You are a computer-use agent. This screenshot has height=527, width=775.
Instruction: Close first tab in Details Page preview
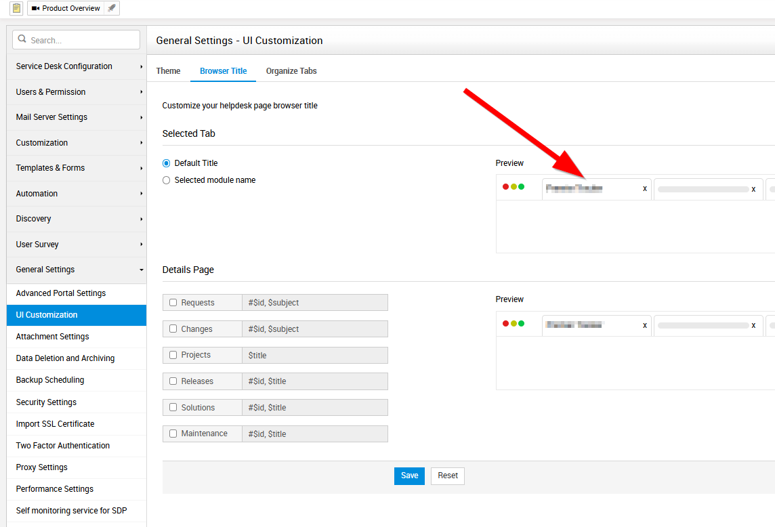[644, 325]
